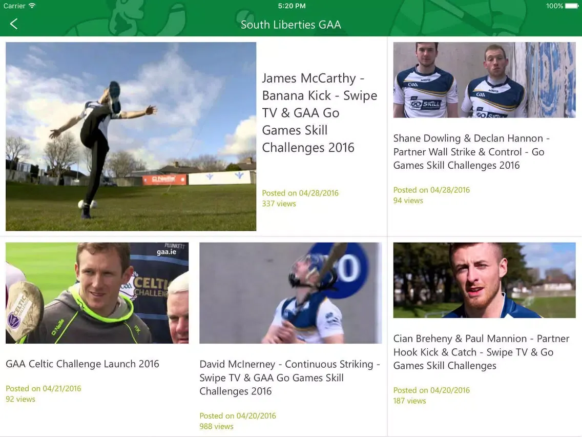Tap the battery status icon
582x437 pixels.
[572, 6]
